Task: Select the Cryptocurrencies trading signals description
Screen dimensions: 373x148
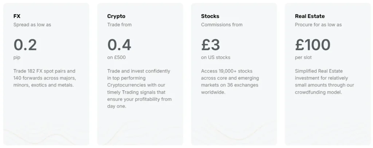Action: tap(139, 89)
